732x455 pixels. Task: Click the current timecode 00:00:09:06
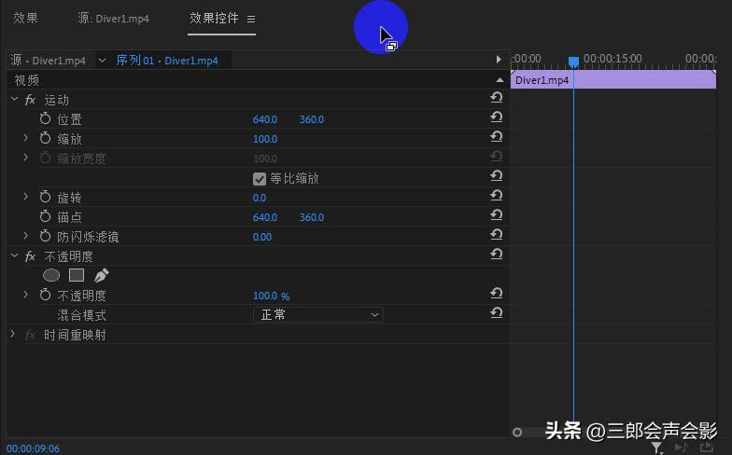[33, 448]
